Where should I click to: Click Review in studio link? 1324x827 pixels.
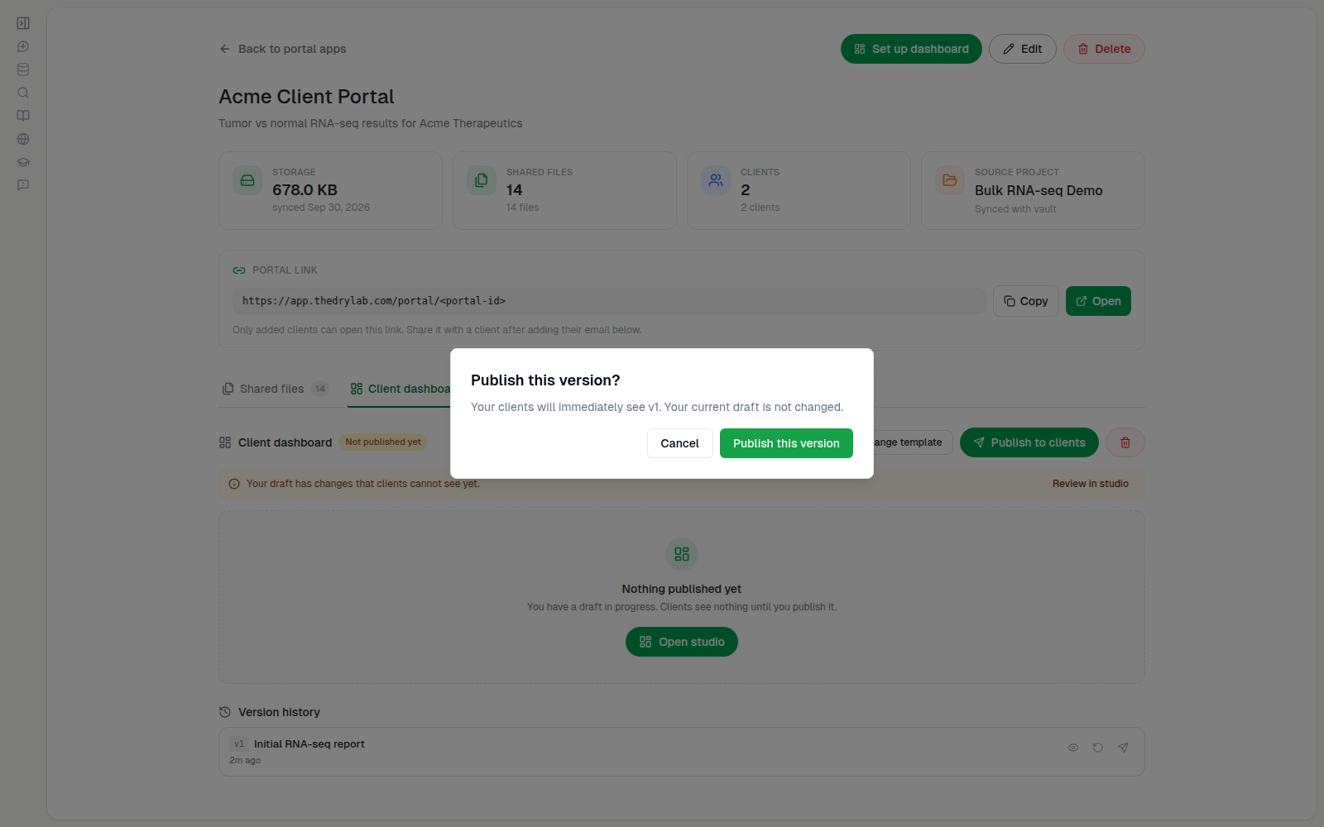coord(1091,484)
